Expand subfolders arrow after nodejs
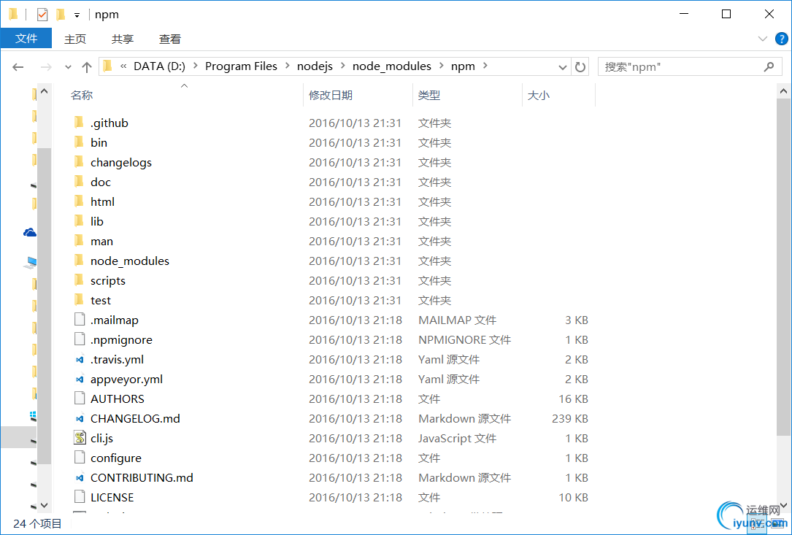The image size is (792, 535). point(343,66)
